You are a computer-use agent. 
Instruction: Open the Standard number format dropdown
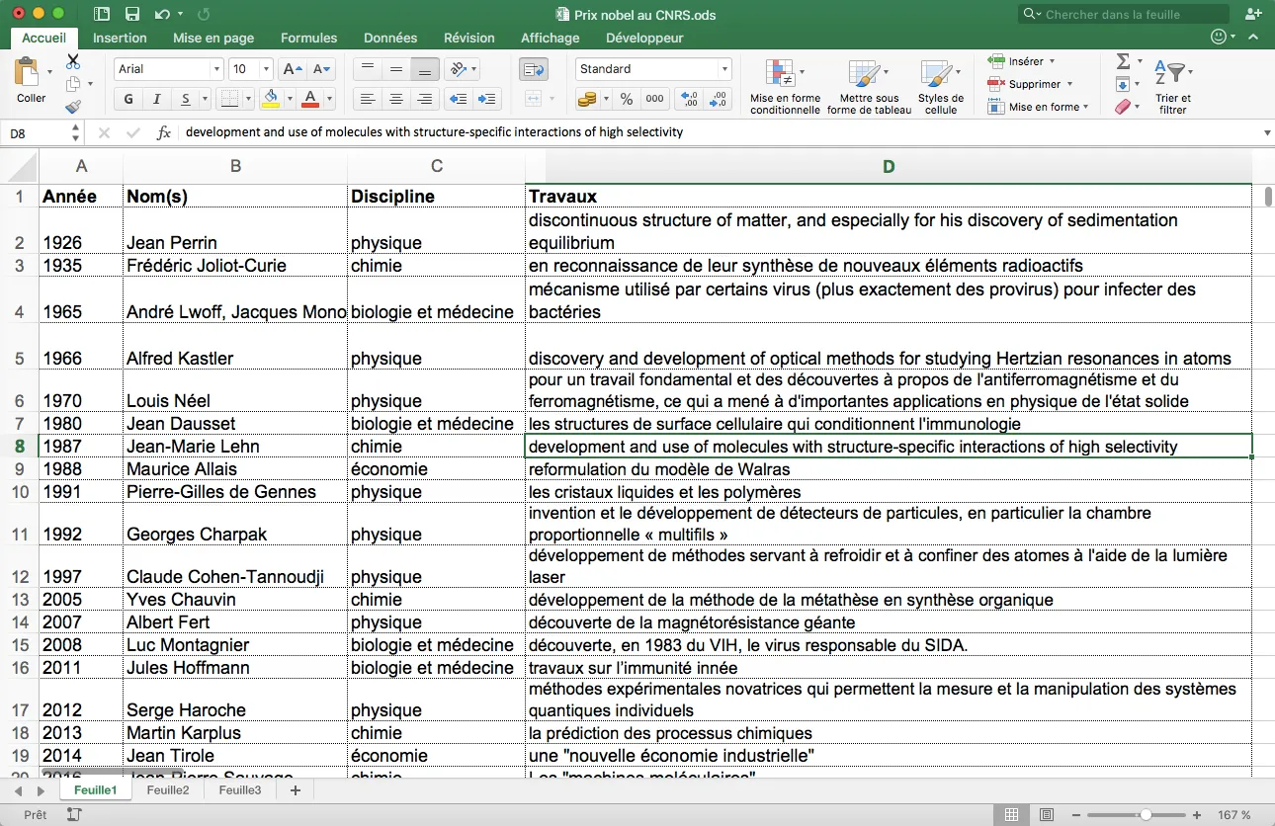click(724, 69)
